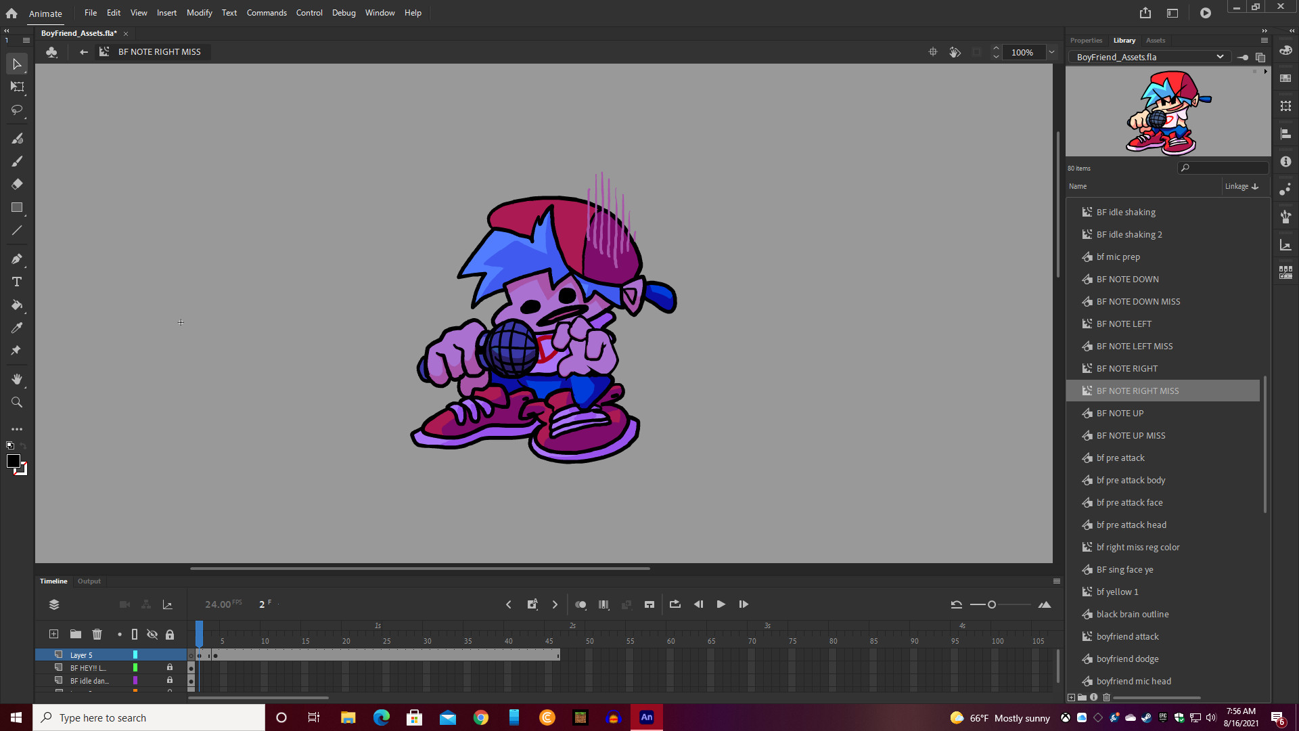This screenshot has height=731, width=1299.
Task: Toggle pin current library icon
Action: point(1243,58)
